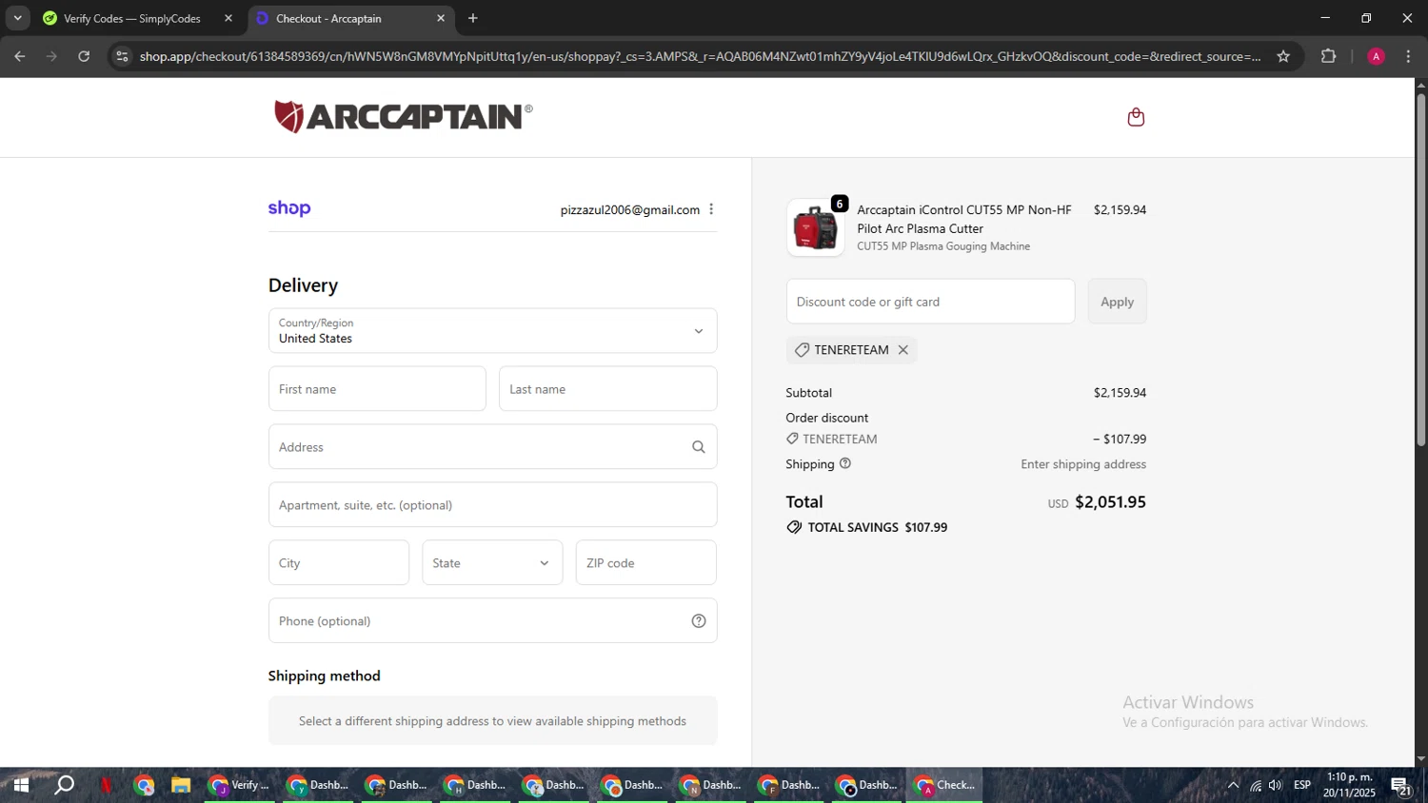Open the Chrome profile avatar
1428x803 pixels.
(1376, 56)
